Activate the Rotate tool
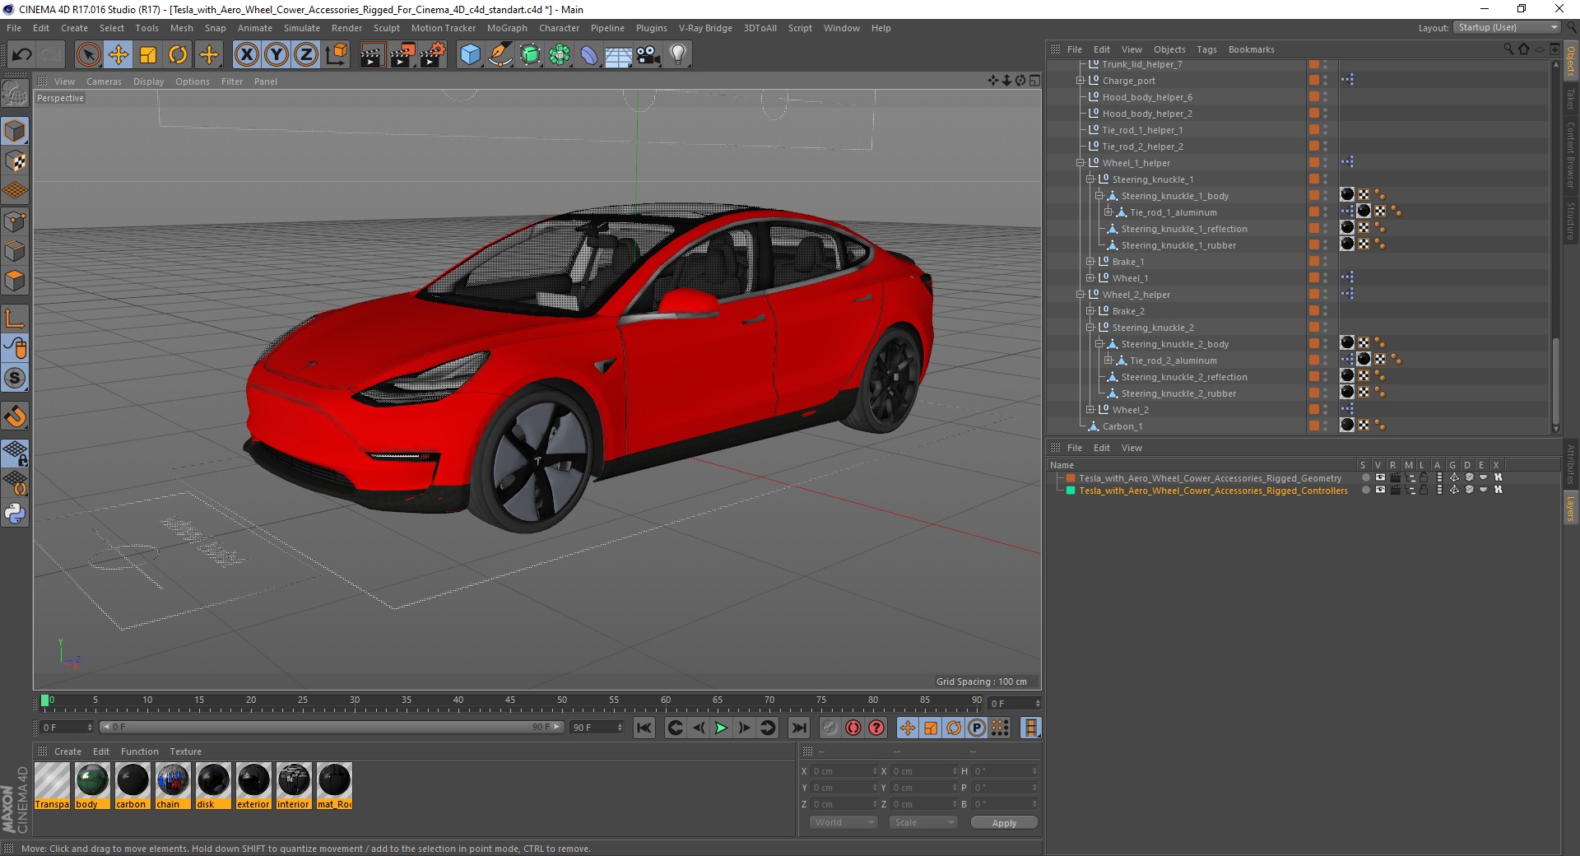 tap(178, 55)
